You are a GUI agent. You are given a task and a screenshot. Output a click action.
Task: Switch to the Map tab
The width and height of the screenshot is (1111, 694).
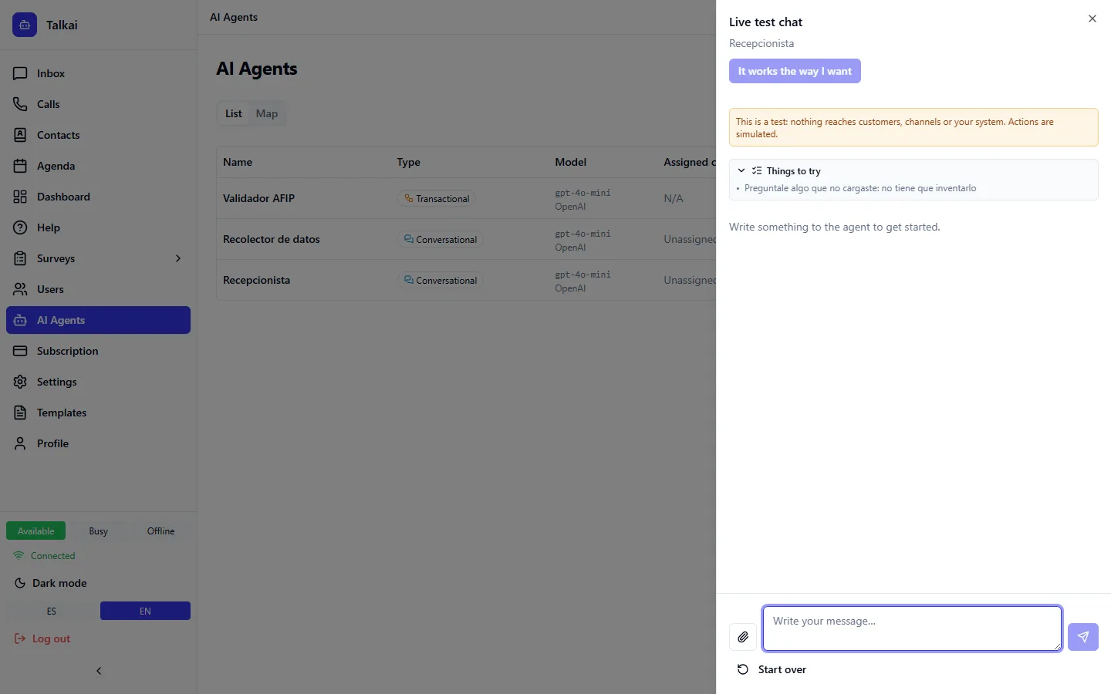pos(267,113)
